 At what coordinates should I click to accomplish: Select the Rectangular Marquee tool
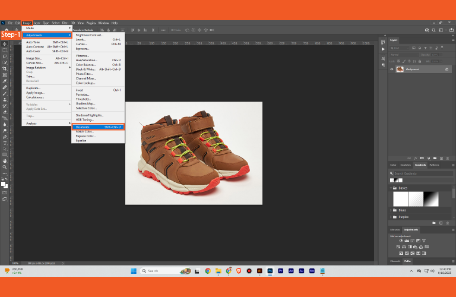(x=5, y=50)
